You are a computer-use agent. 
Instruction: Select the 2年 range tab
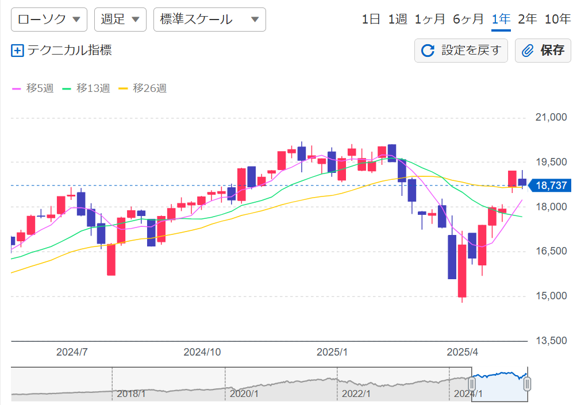[528, 19]
